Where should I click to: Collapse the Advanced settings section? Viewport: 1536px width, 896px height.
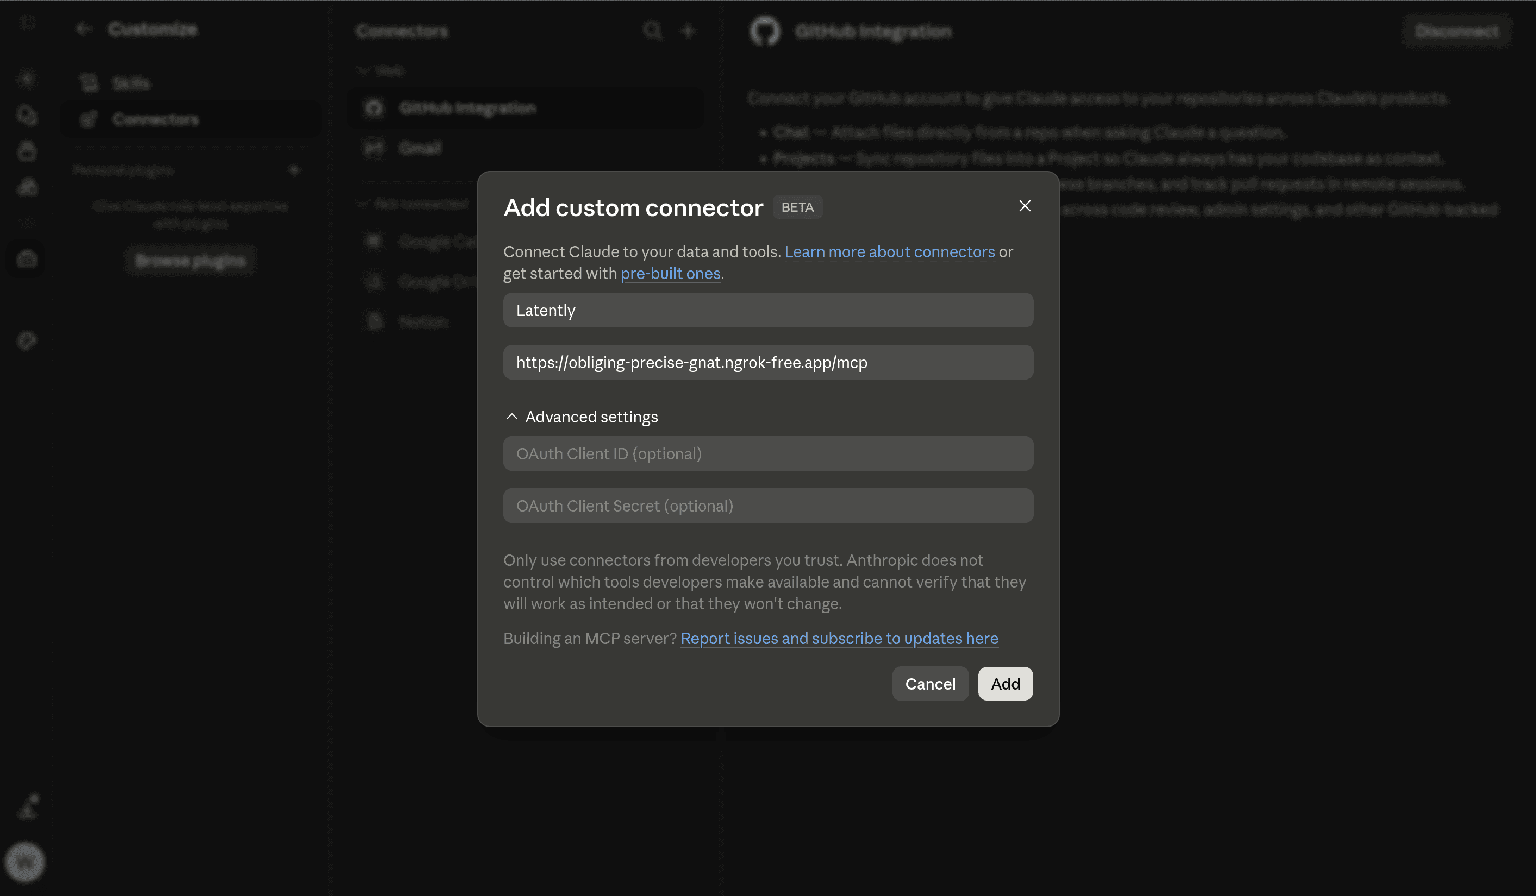[582, 417]
